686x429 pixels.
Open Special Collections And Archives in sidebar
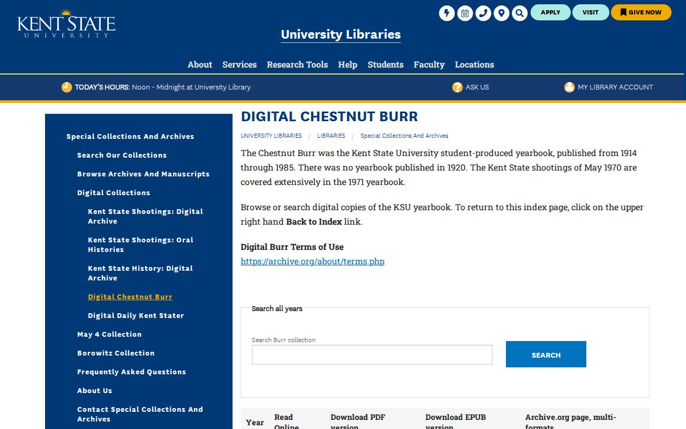tap(130, 136)
